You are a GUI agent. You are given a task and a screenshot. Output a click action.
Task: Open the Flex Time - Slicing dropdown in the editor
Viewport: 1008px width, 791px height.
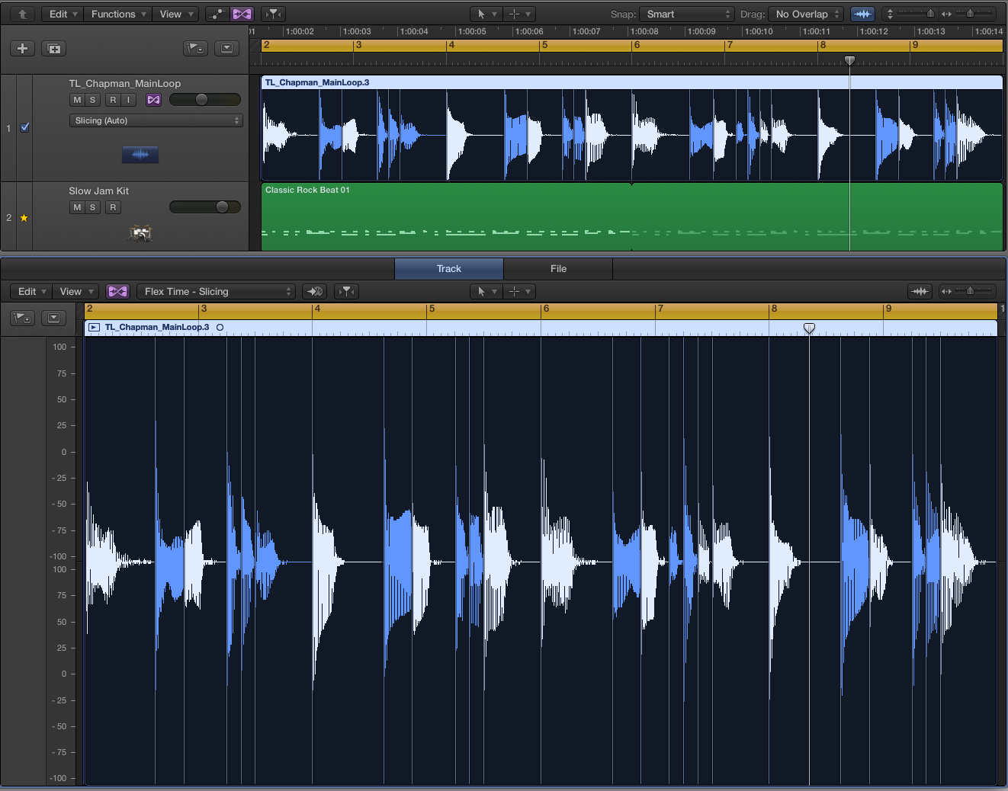[216, 291]
